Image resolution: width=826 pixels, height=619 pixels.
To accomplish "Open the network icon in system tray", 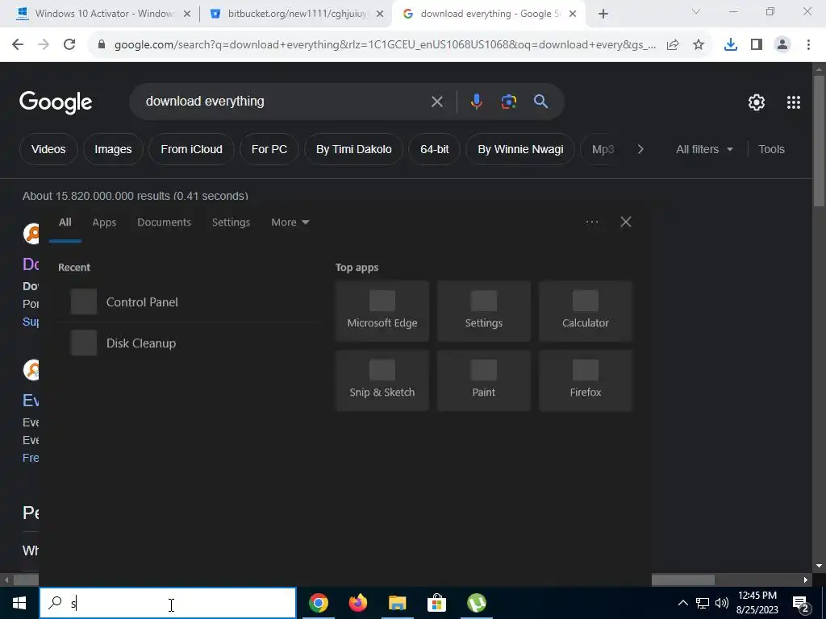I will (703, 603).
